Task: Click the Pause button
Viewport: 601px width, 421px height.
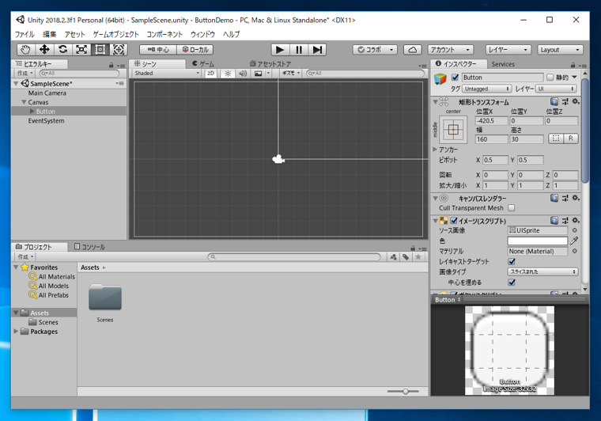Action: (299, 50)
